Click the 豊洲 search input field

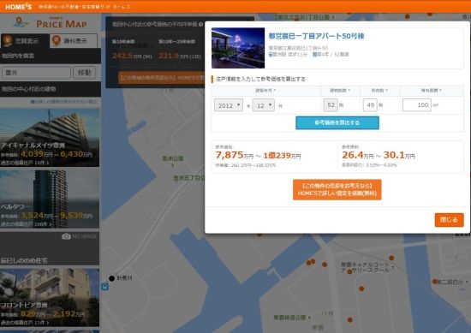click(x=36, y=73)
